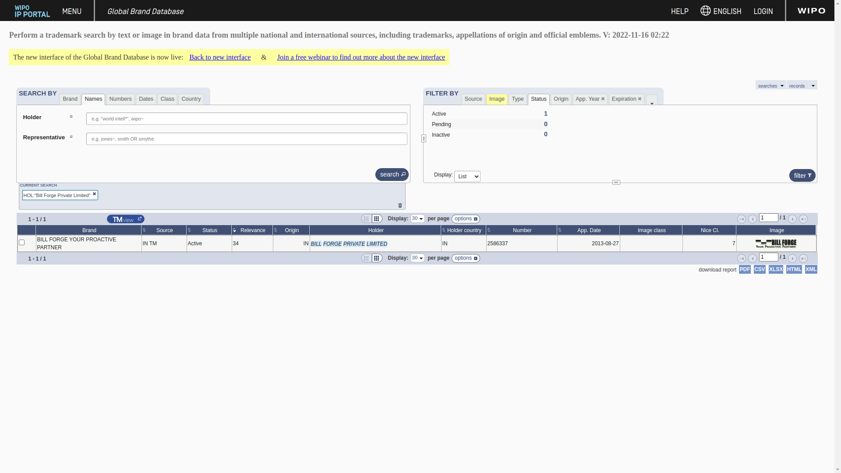
Task: Remove the App. Year filter tab
Action: (603, 99)
